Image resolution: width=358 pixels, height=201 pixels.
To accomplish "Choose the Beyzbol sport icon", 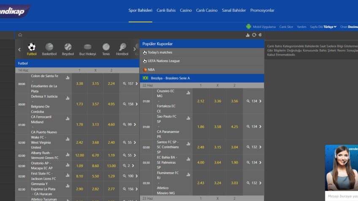I will click(x=68, y=47).
